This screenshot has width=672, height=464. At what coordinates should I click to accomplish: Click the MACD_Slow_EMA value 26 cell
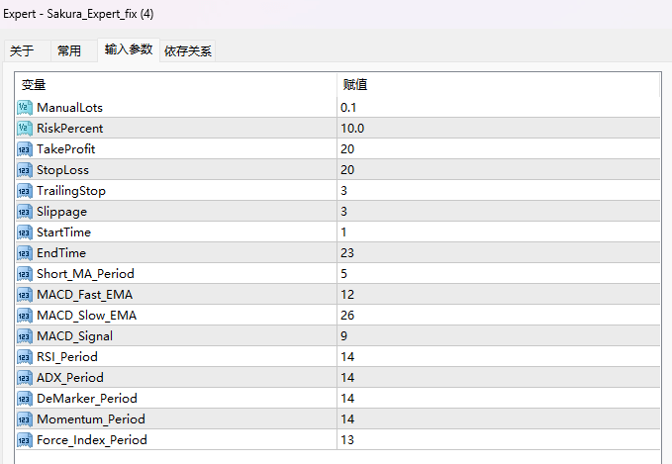(495, 315)
